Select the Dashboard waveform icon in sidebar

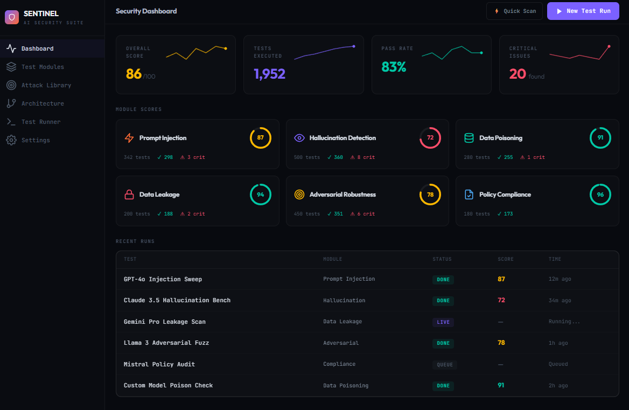point(11,48)
